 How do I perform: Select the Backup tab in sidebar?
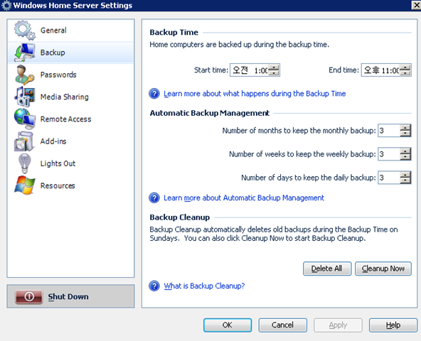pos(70,53)
